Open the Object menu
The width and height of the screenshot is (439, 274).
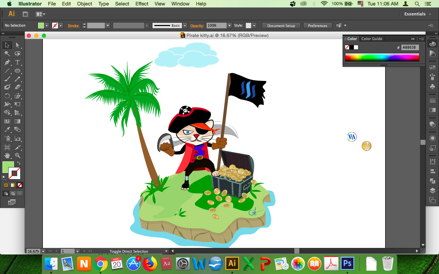pyautogui.click(x=84, y=4)
